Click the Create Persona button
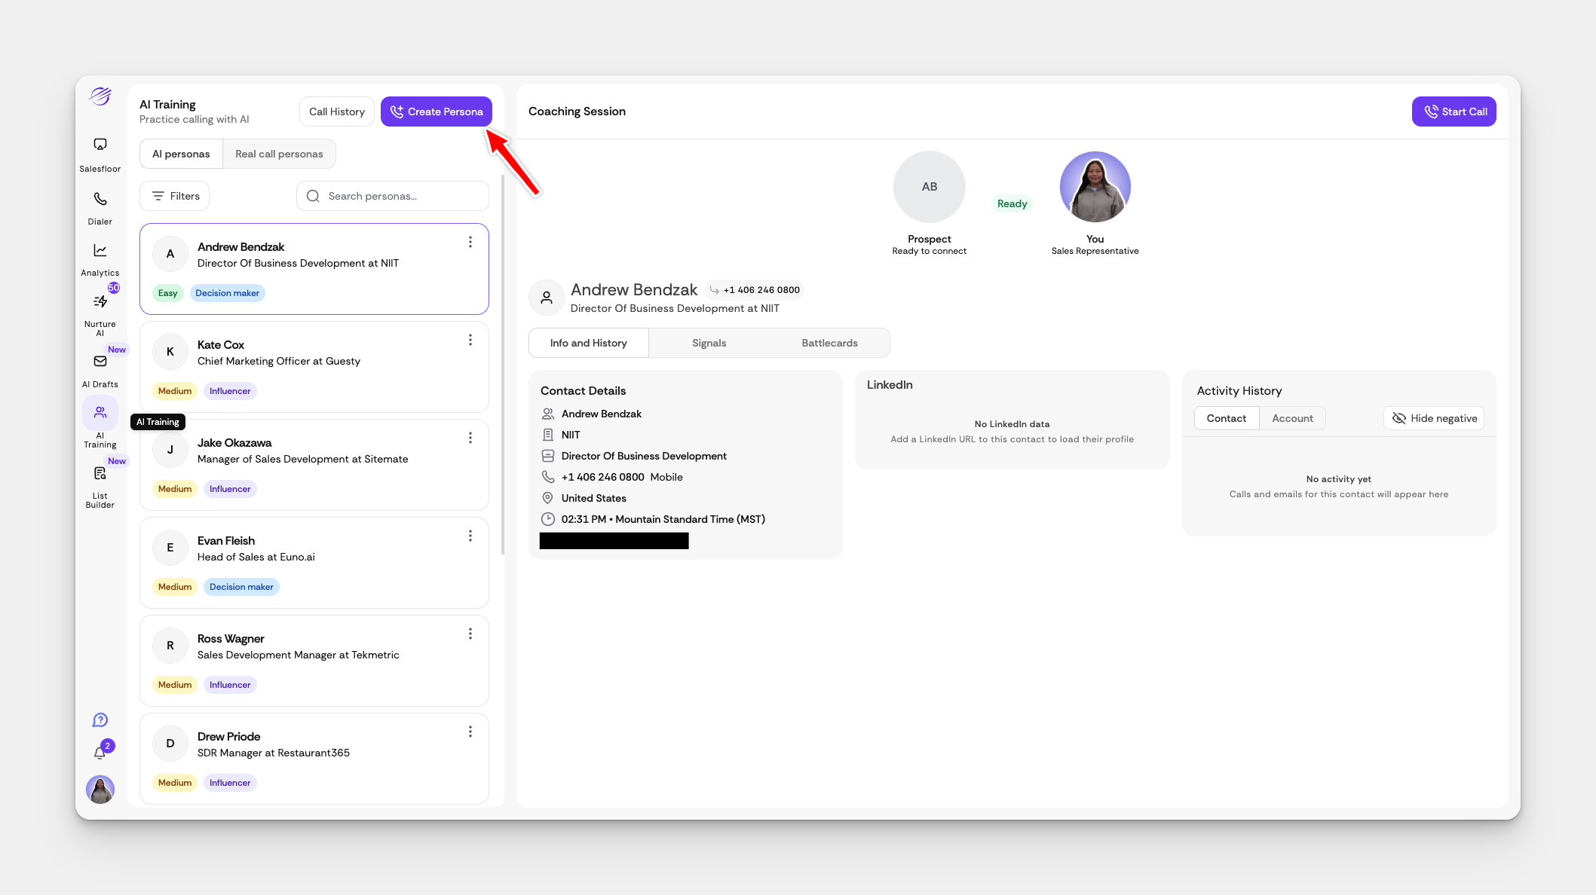Image resolution: width=1596 pixels, height=895 pixels. 437,111
